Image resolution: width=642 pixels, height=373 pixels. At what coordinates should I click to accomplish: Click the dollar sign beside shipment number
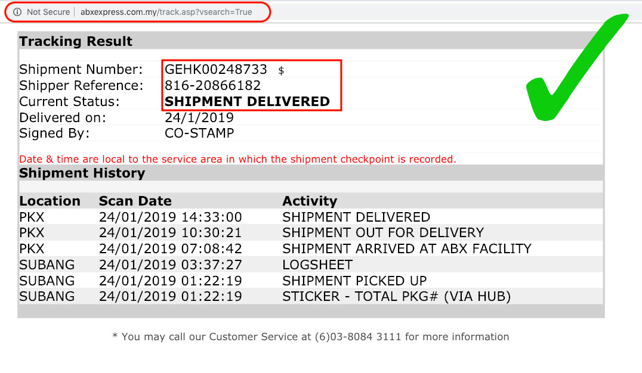click(281, 71)
